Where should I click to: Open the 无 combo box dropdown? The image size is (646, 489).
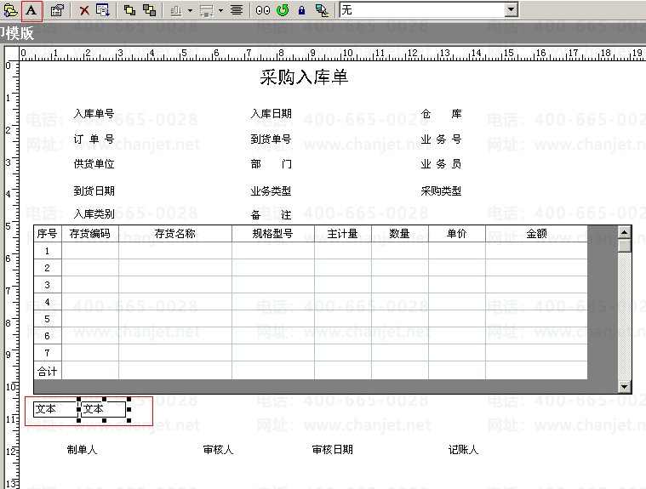[x=512, y=9]
